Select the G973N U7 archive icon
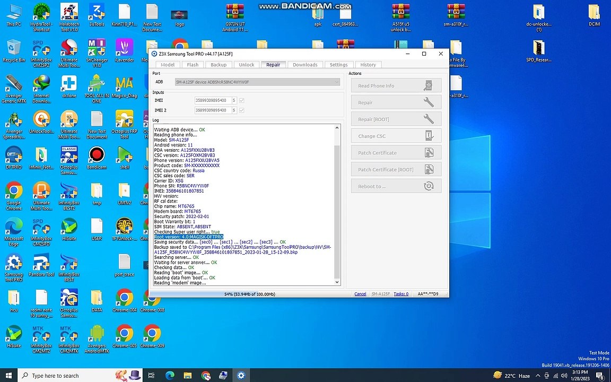This screenshot has height=382, width=611. 235,18
